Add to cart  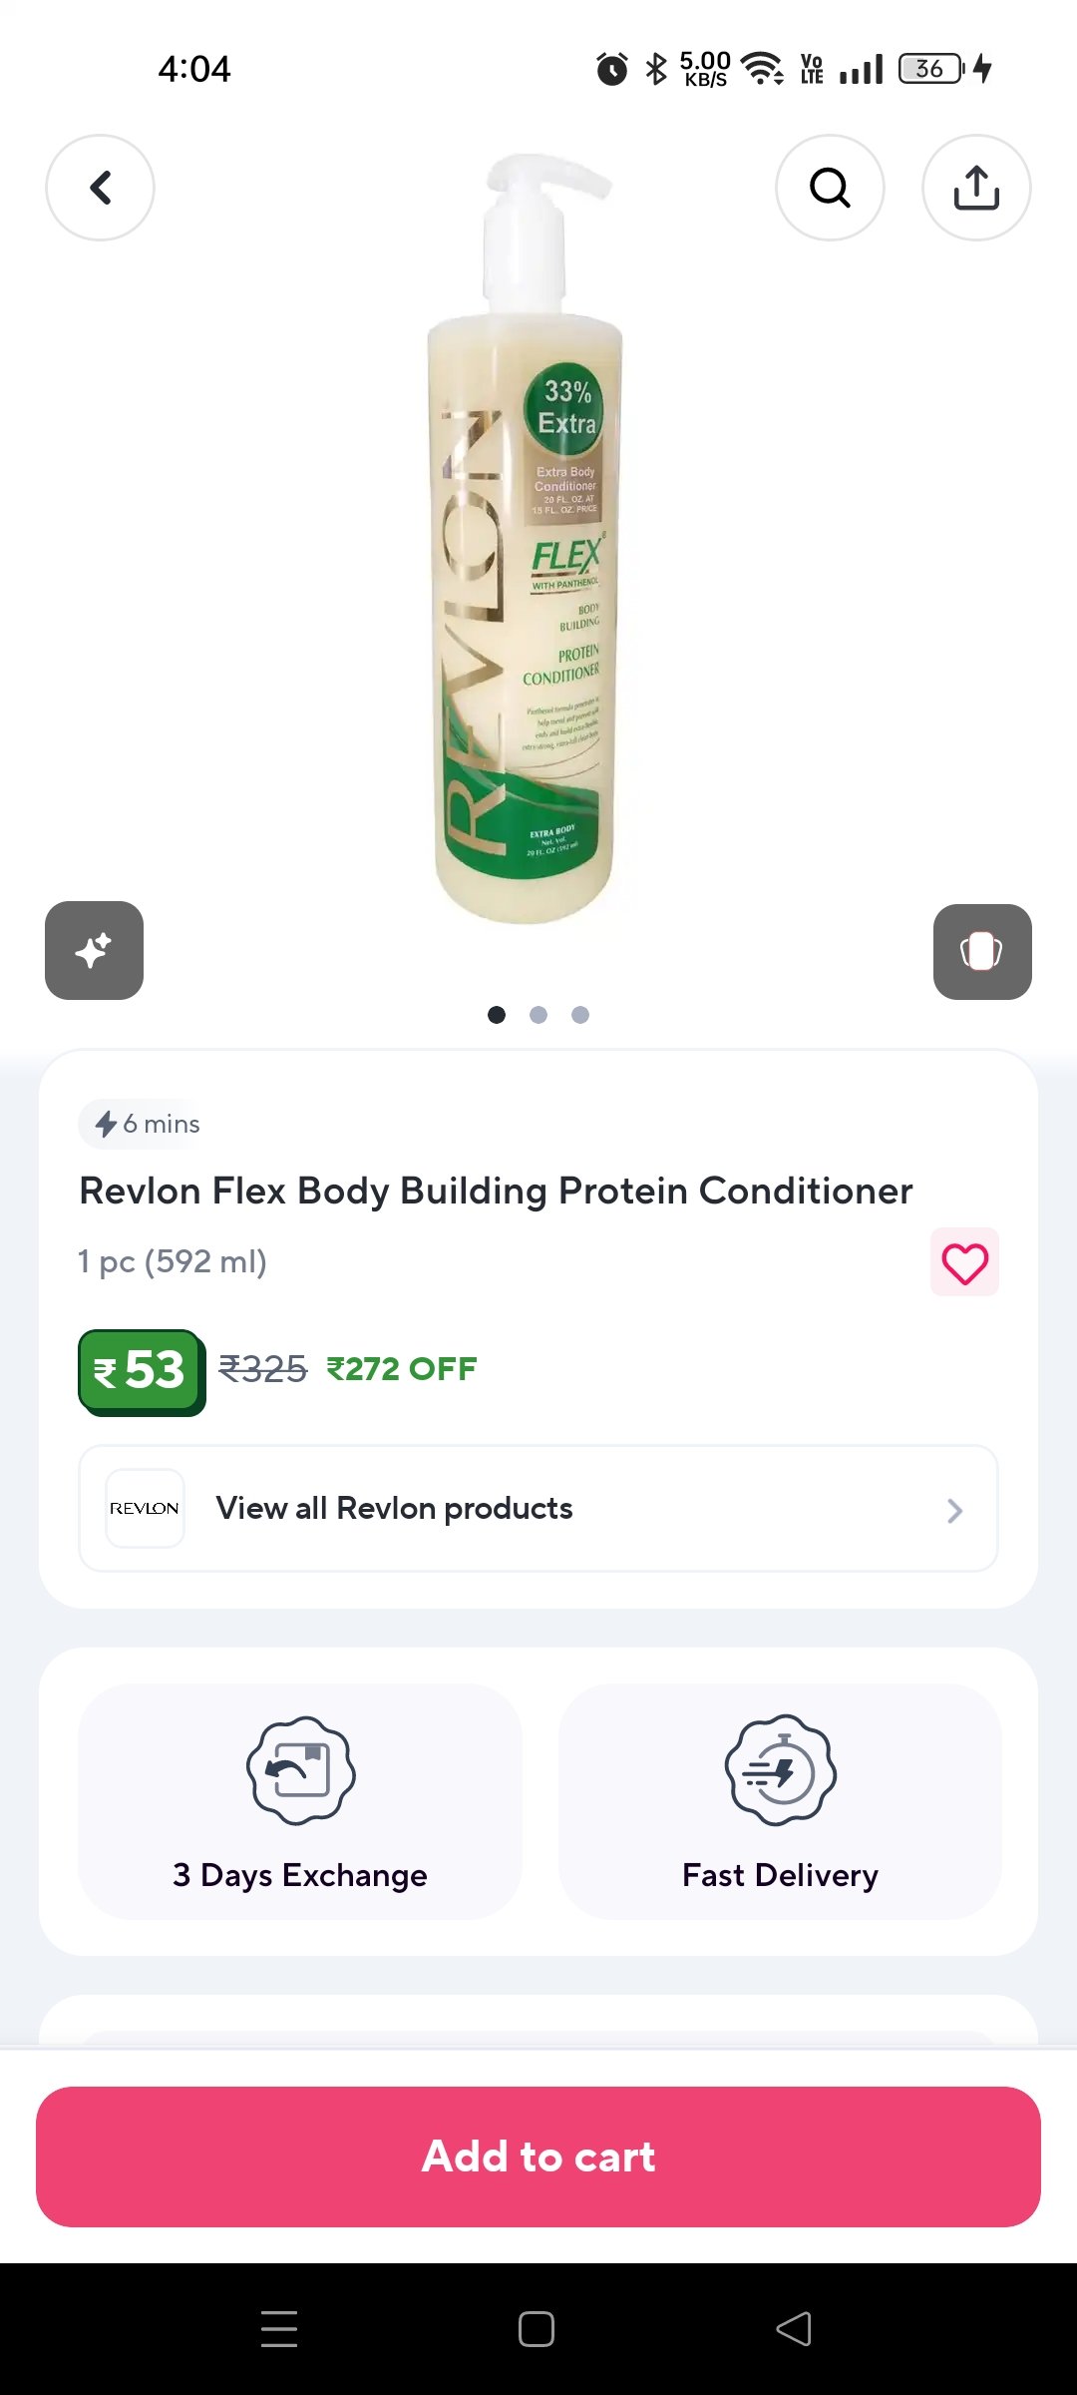[538, 2156]
